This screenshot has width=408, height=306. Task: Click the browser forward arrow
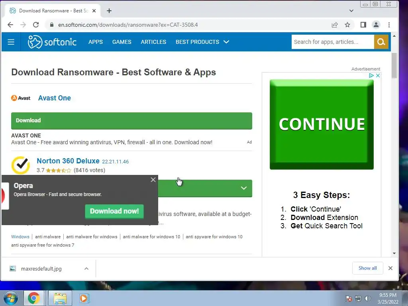[23, 25]
